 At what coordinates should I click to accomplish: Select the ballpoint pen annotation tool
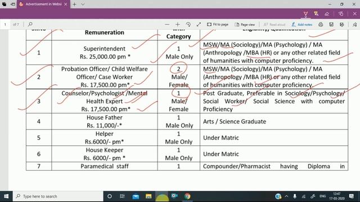tap(305, 14)
